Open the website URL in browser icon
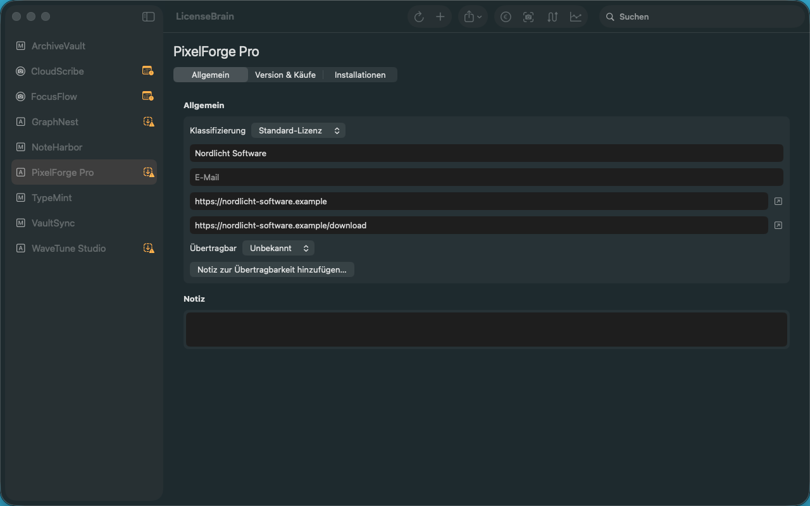 pos(778,201)
